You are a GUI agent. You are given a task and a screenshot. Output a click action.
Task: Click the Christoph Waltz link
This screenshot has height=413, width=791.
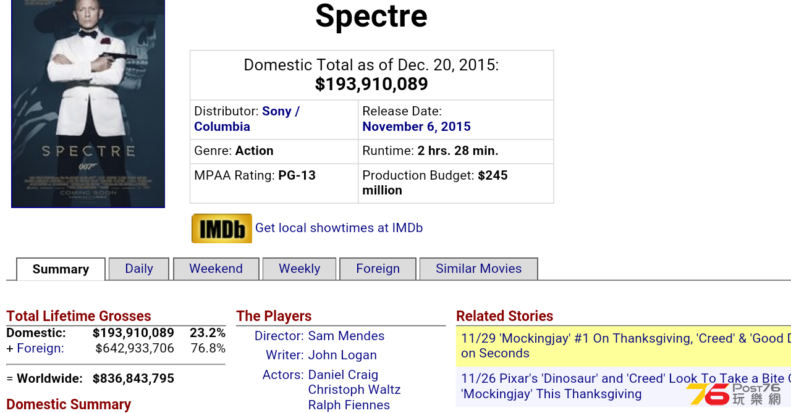(x=354, y=390)
